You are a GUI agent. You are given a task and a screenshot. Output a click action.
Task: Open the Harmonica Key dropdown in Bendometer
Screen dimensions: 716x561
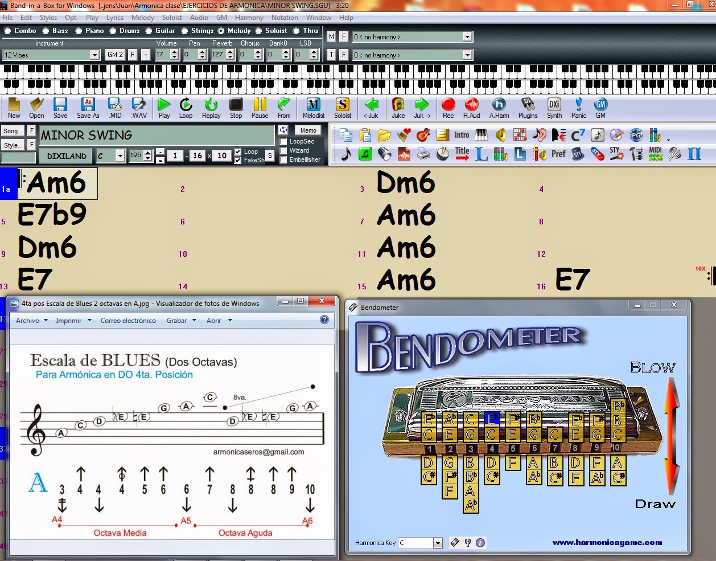pyautogui.click(x=438, y=543)
